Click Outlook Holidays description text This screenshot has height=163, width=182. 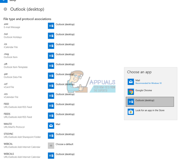tap(13, 37)
